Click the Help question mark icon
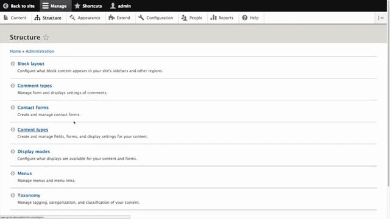 [245, 18]
